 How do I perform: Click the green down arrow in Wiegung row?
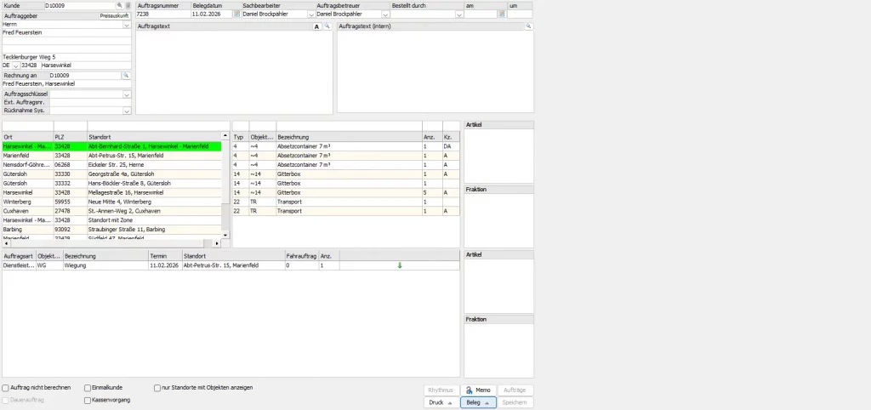(x=400, y=265)
